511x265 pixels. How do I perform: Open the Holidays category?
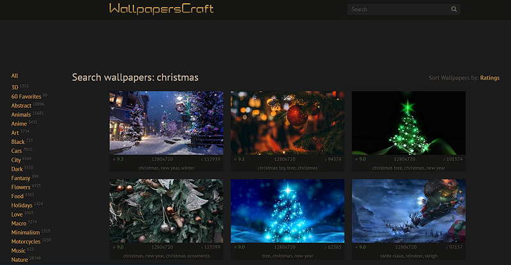[22, 206]
